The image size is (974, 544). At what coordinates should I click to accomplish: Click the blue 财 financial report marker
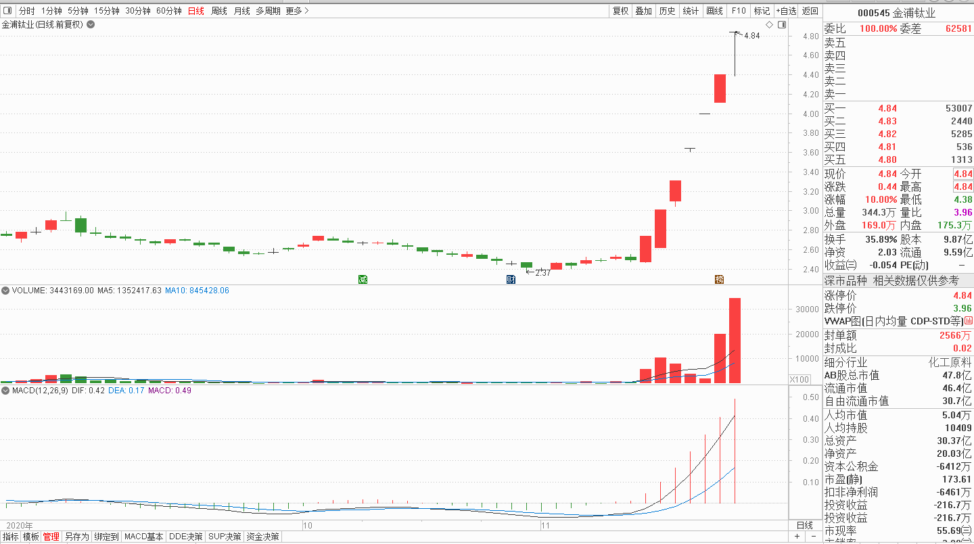tap(511, 279)
